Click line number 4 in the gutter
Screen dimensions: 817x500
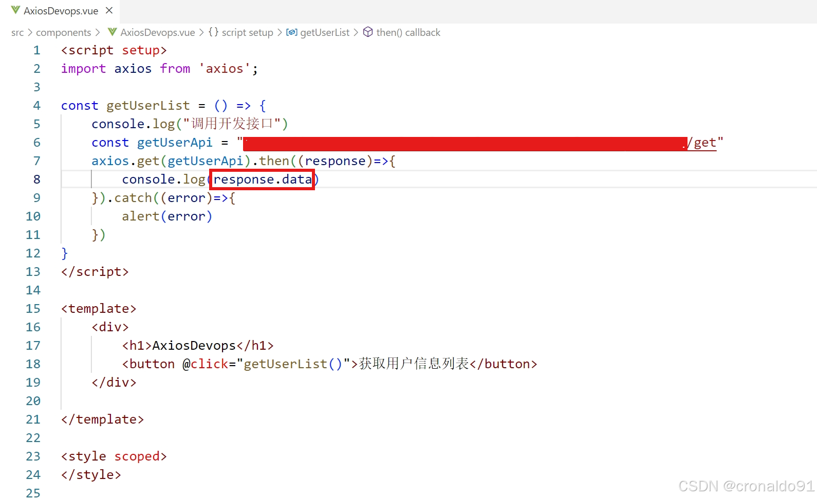36,106
